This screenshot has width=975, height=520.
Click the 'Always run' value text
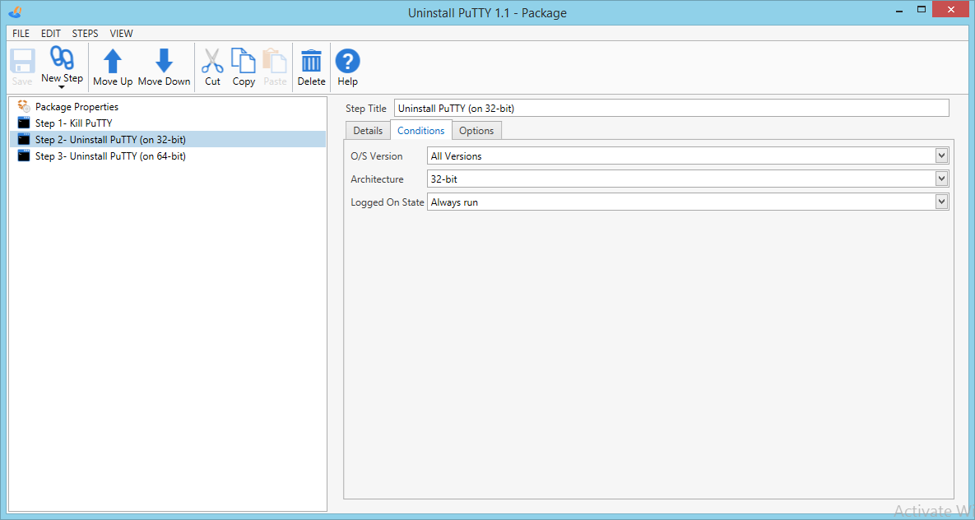click(x=454, y=202)
